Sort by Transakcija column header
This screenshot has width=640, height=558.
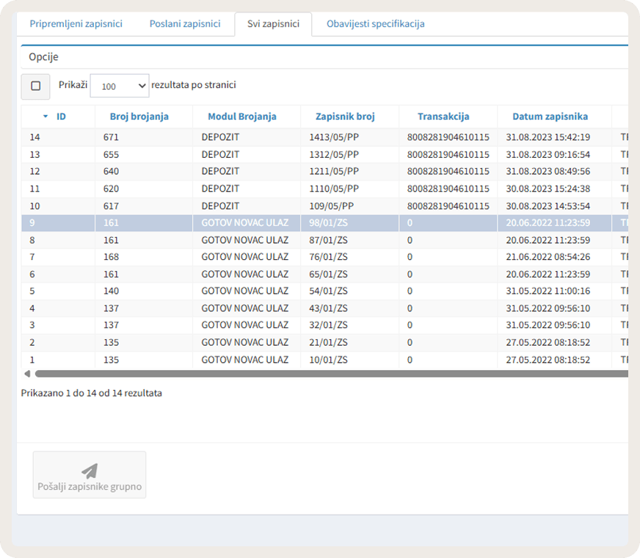(443, 117)
